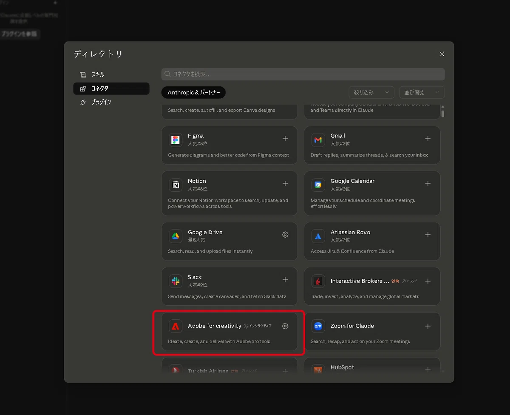
Task: Add the Interactive Brokers connector plus icon
Action: [428, 281]
